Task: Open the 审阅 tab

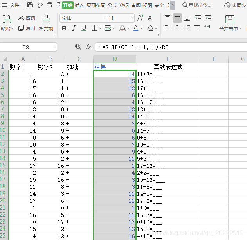Action: (x=136, y=5)
